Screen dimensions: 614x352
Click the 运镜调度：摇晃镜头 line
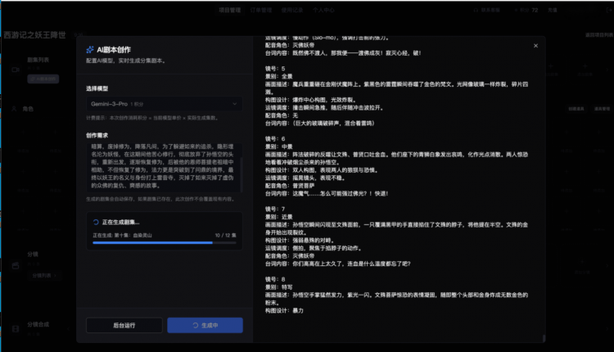point(305,178)
